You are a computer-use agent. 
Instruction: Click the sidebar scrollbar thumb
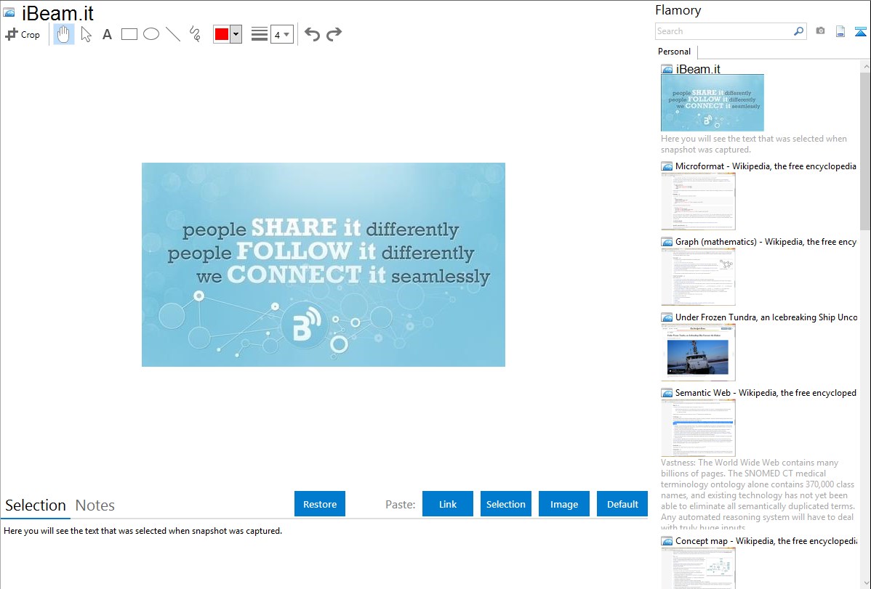(x=865, y=150)
